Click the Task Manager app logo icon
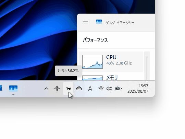The image size is (185, 139). pos(99,22)
